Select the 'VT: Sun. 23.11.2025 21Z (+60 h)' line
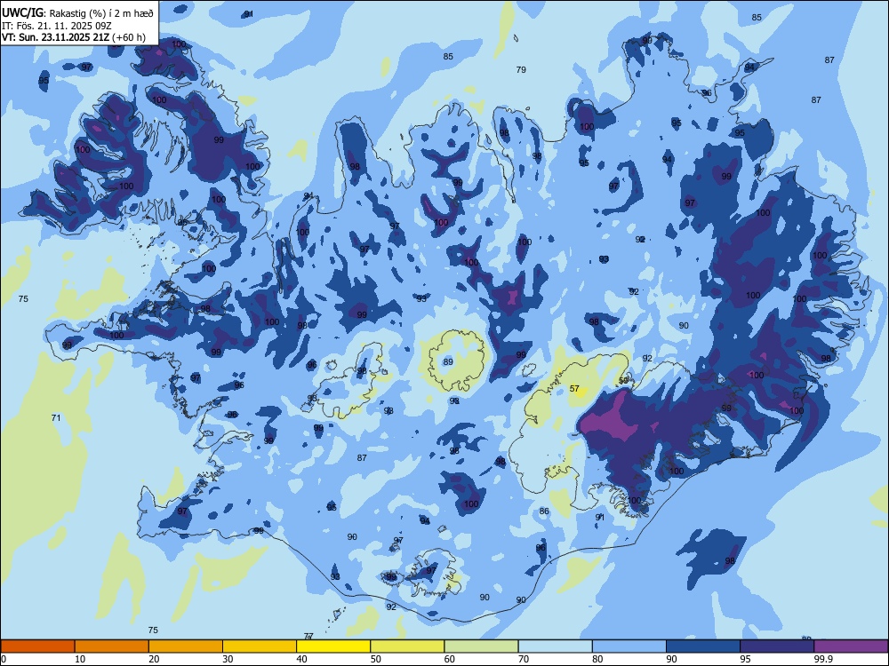The image size is (889, 666). point(74,37)
